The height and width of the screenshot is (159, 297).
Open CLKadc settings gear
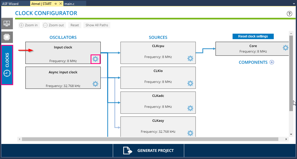(190, 108)
